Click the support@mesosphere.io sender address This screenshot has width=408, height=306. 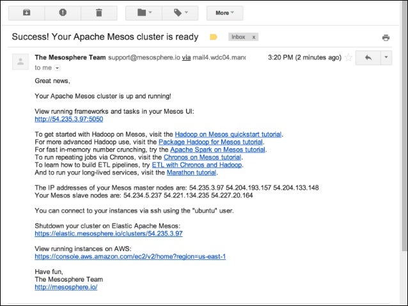click(144, 57)
